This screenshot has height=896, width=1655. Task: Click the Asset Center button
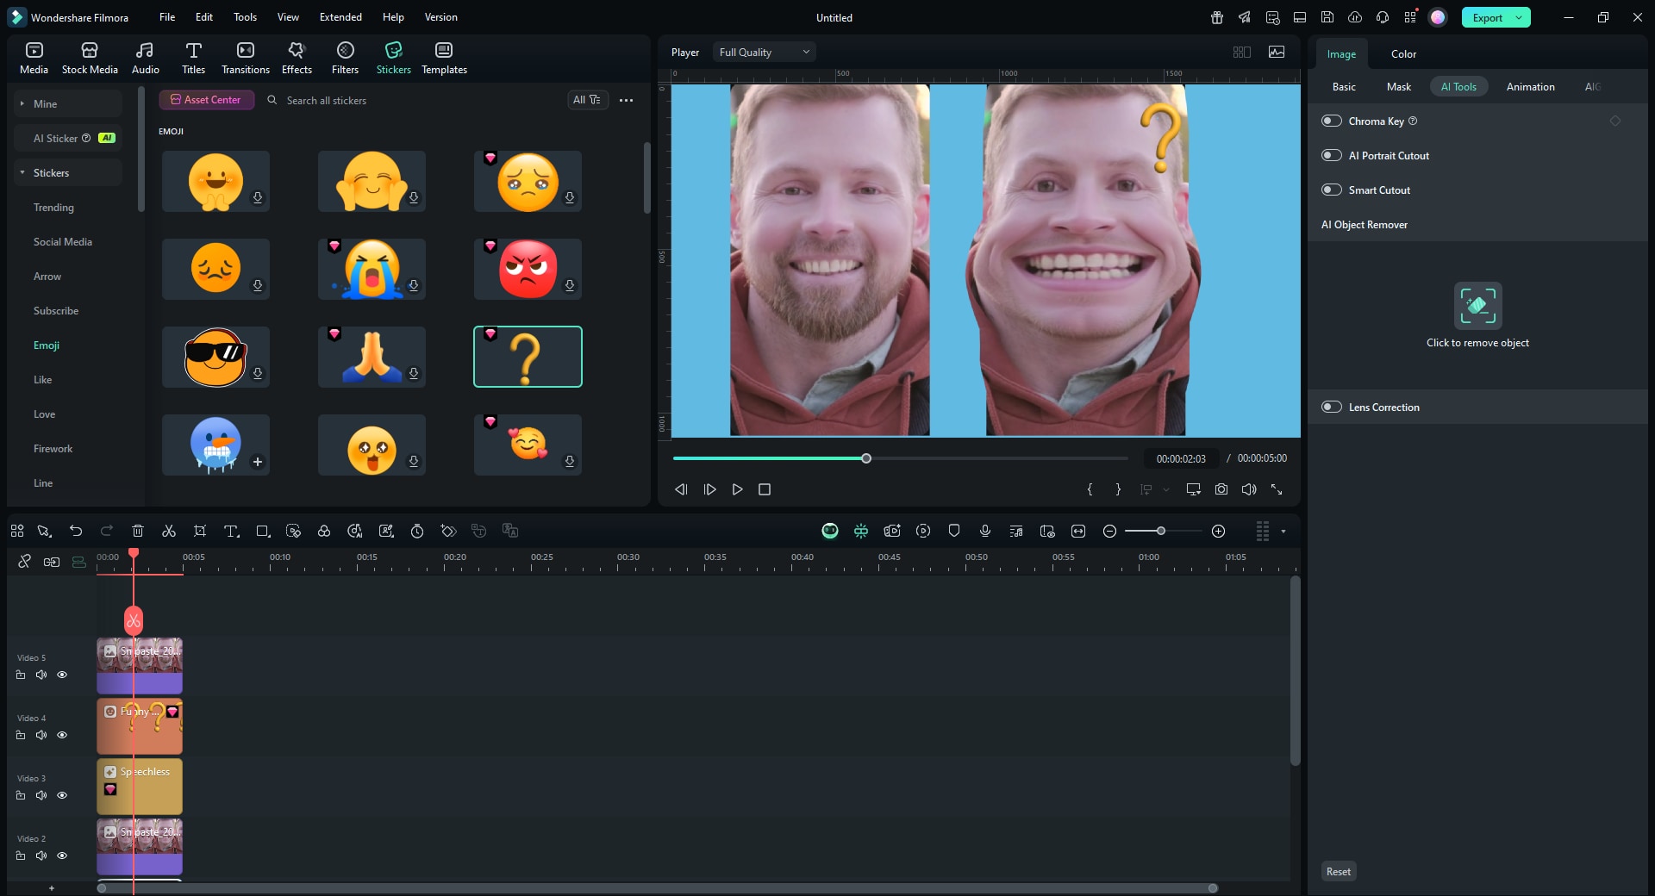(206, 100)
